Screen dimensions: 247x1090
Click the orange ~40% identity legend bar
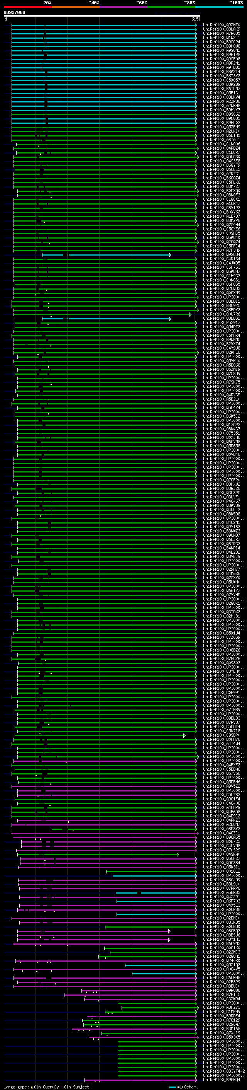click(x=76, y=7)
